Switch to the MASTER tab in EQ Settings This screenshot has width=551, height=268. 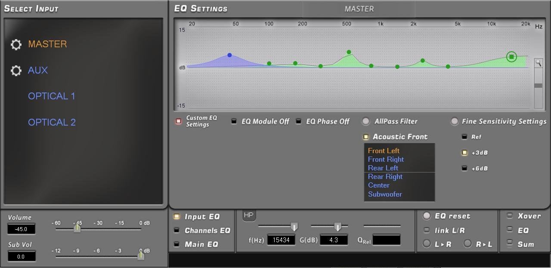pos(359,9)
